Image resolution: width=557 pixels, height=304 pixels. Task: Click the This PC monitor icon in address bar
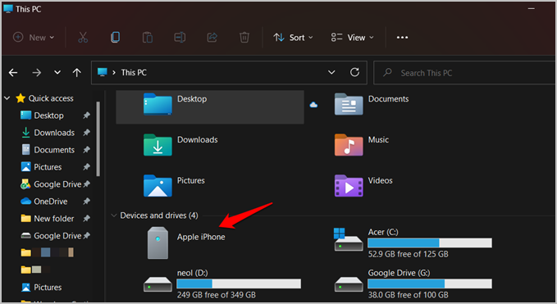[103, 72]
